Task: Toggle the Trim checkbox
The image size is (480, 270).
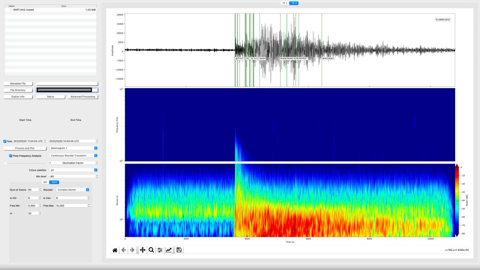Action: coord(5,141)
